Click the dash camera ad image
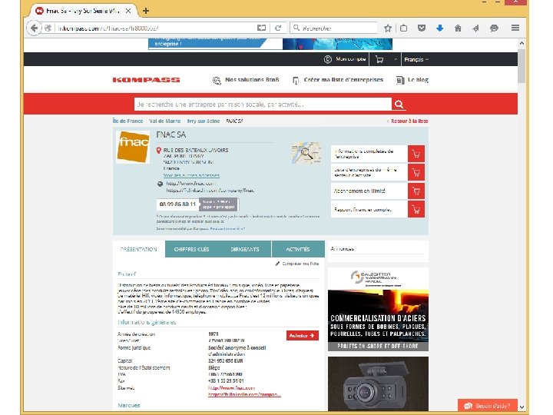 [x=378, y=383]
